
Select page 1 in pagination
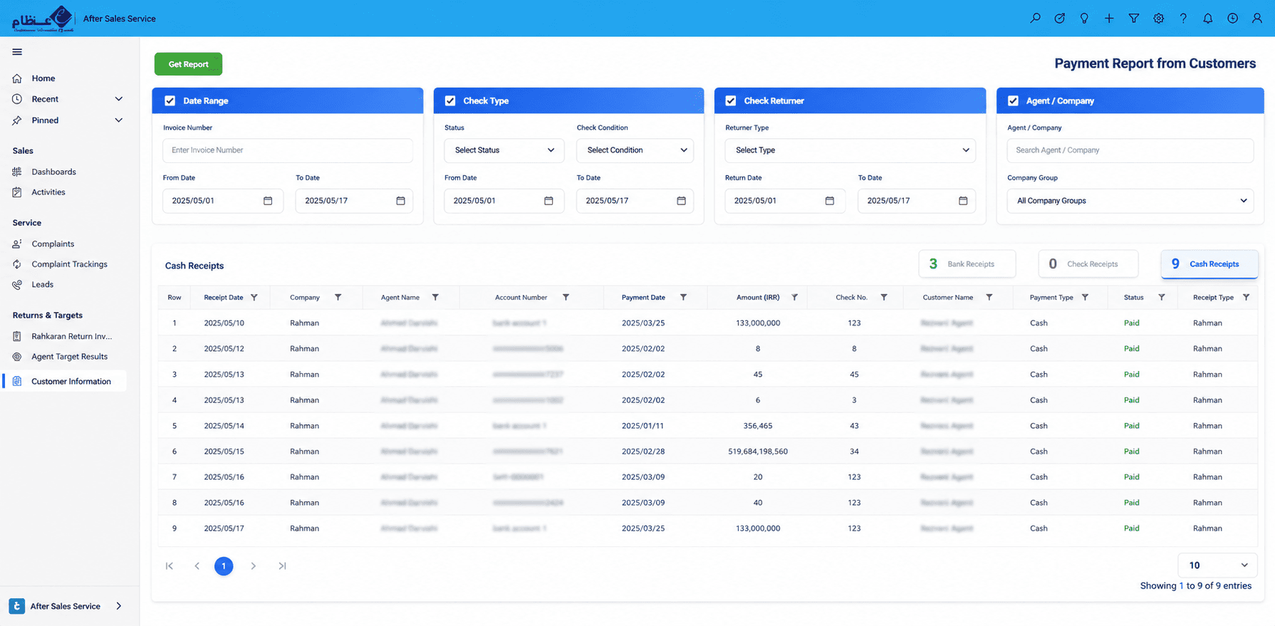pyautogui.click(x=224, y=566)
